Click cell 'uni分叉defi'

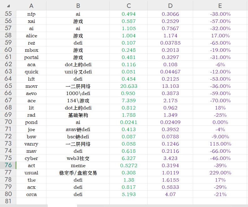coord(78,72)
